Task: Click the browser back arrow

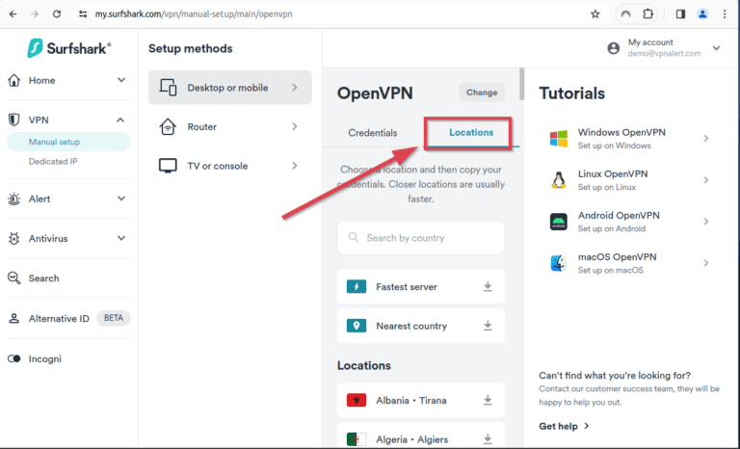Action: [x=13, y=14]
